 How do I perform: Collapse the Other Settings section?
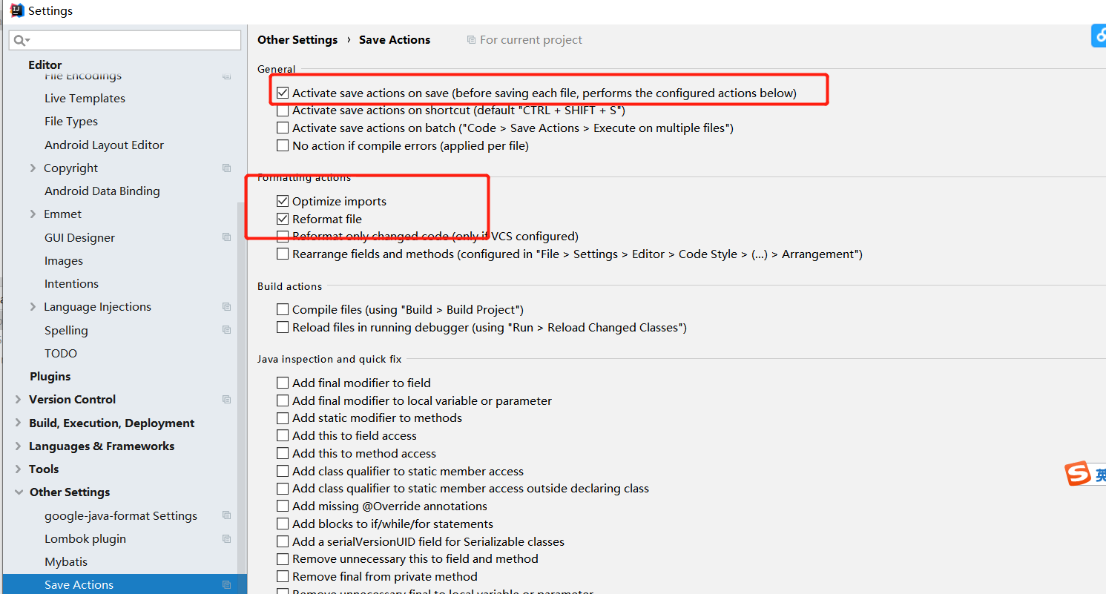(x=19, y=492)
